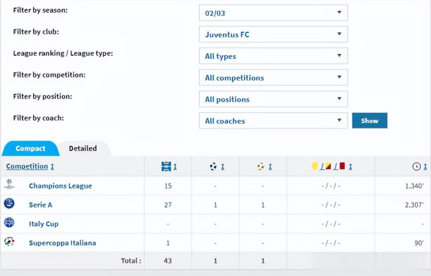Click the red card icon in header
The image size is (431, 276).
342,166
